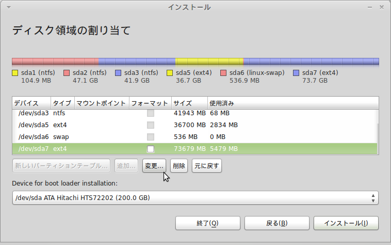This screenshot has width=391, height=245.
Task: Click the 2834 MB used cell
Action: coord(224,125)
